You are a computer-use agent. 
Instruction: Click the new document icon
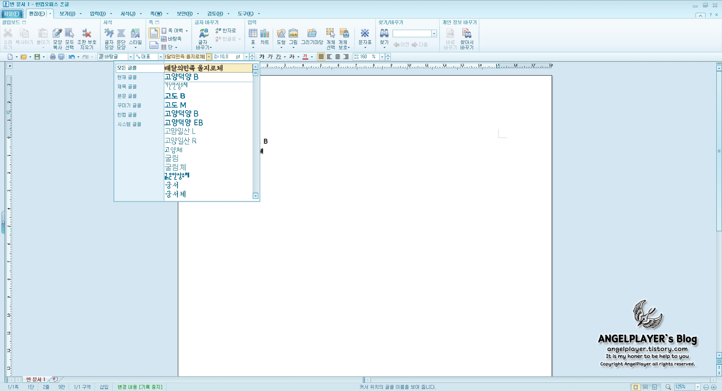pos(10,57)
